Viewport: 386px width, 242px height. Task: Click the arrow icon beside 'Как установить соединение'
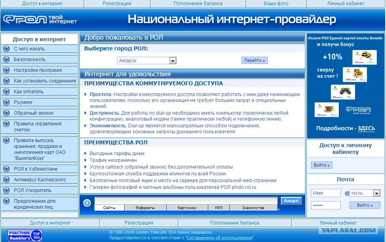tap(6, 81)
